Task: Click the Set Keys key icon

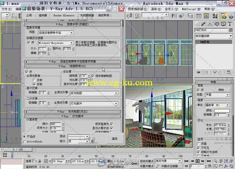Action: pos(134,163)
